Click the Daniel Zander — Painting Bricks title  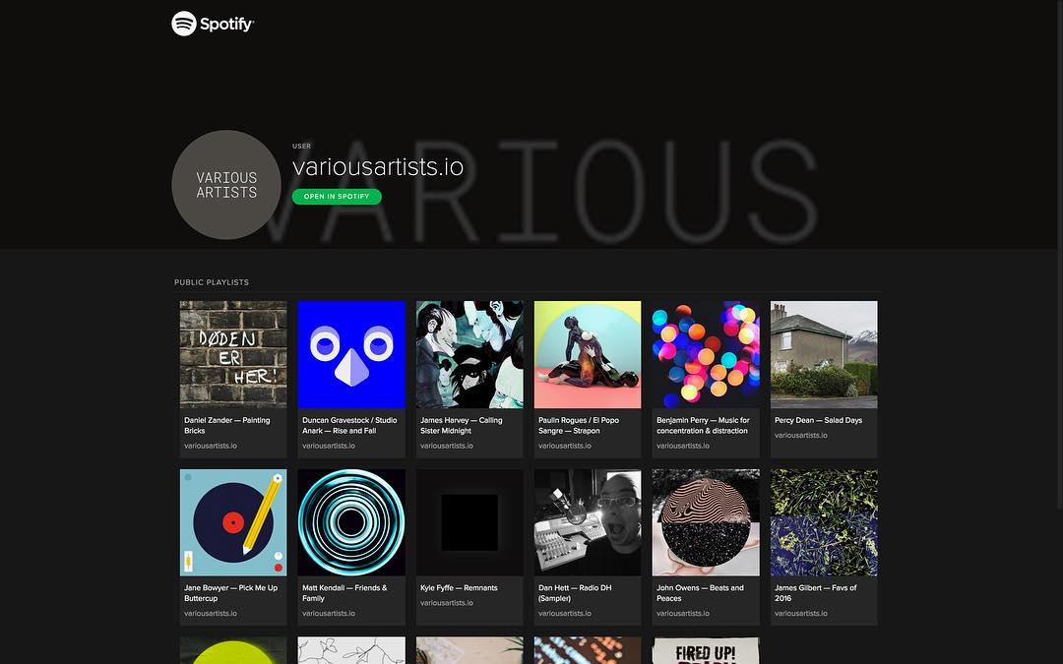(x=227, y=426)
